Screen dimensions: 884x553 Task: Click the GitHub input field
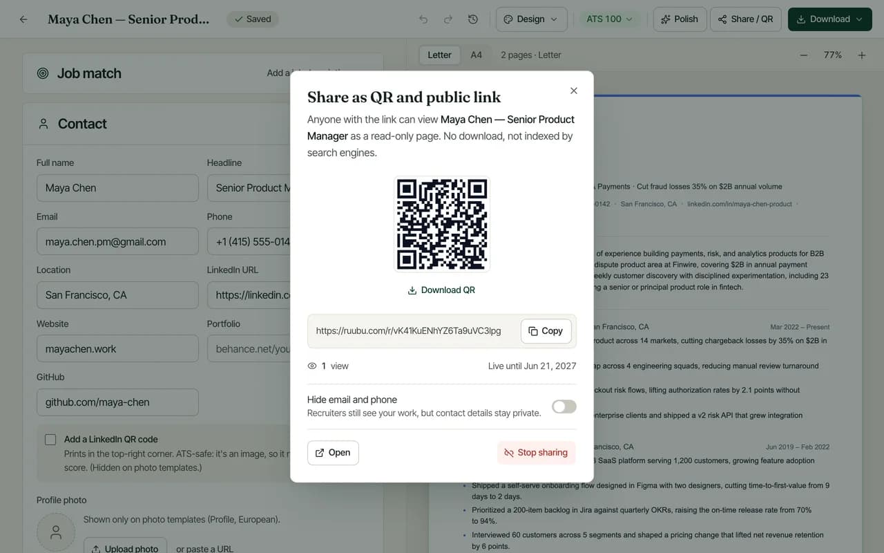pyautogui.click(x=117, y=402)
